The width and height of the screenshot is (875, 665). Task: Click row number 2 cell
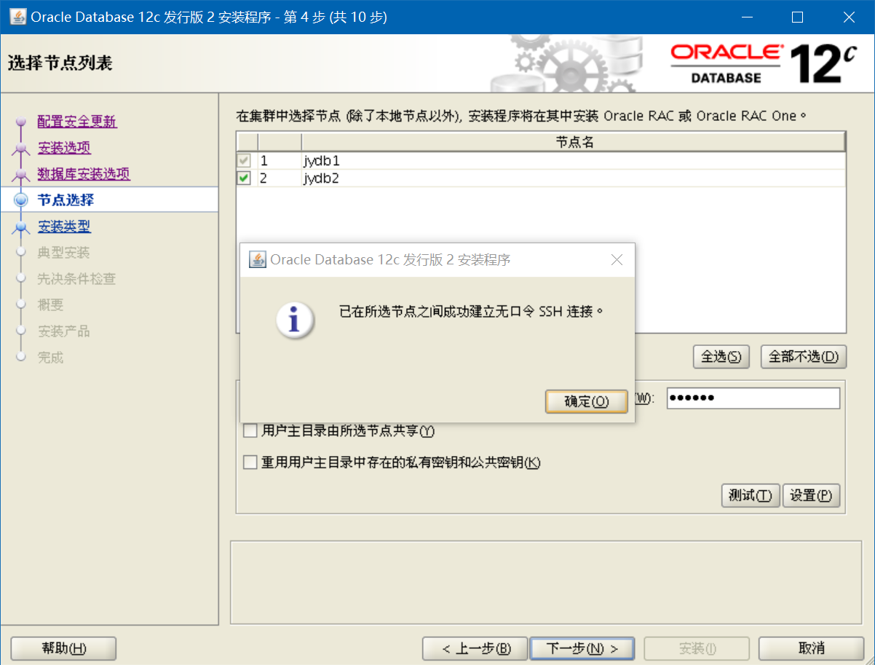click(280, 178)
